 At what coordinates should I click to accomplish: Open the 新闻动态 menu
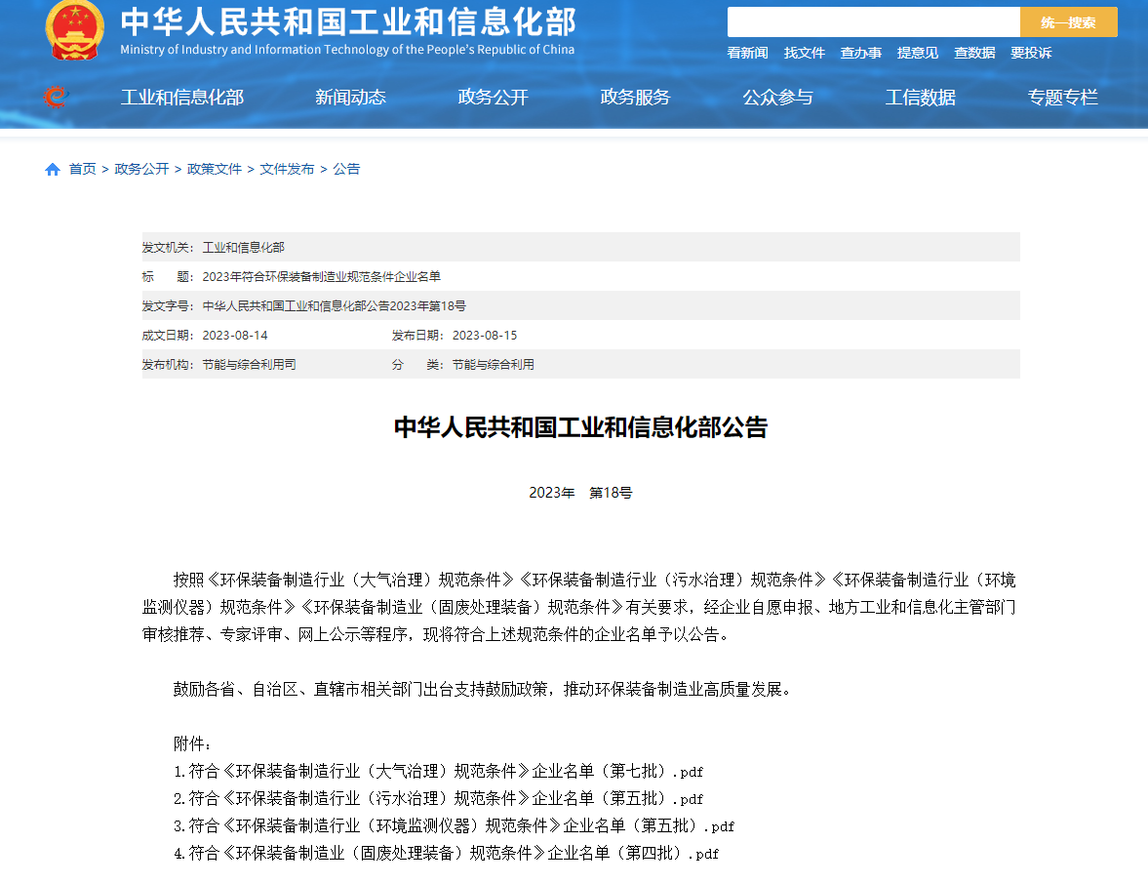351,98
